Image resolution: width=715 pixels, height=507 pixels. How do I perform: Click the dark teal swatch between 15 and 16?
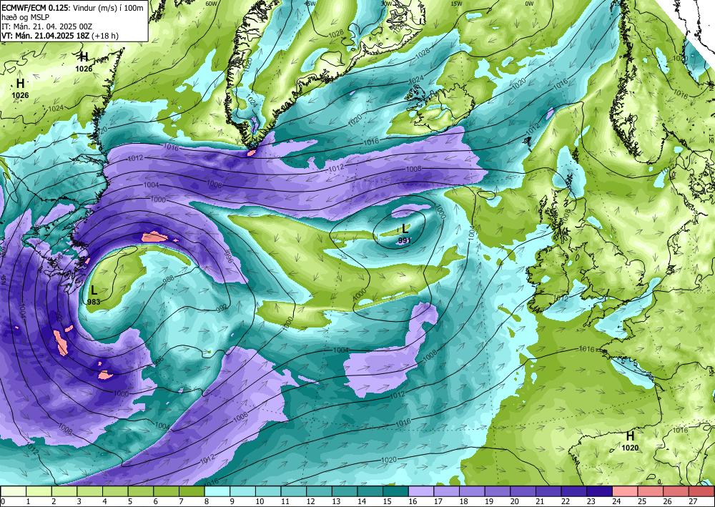[x=396, y=491]
